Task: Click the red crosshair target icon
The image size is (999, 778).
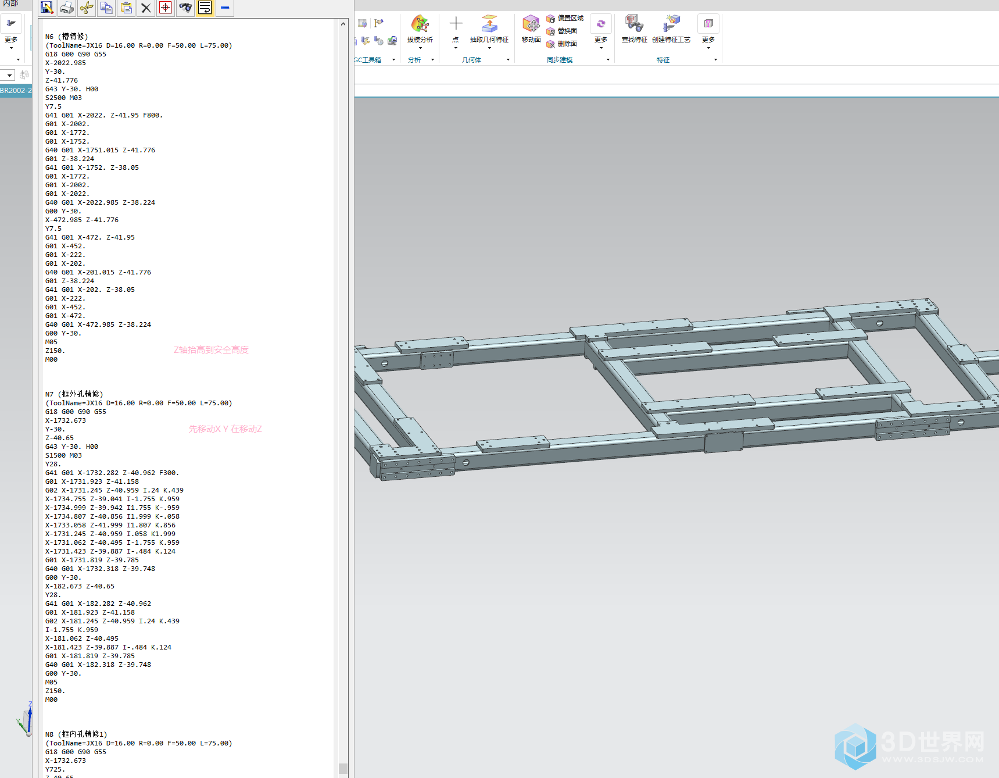Action: 166,8
